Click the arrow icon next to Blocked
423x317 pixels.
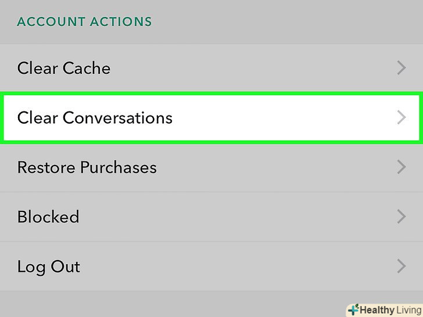coord(401,217)
